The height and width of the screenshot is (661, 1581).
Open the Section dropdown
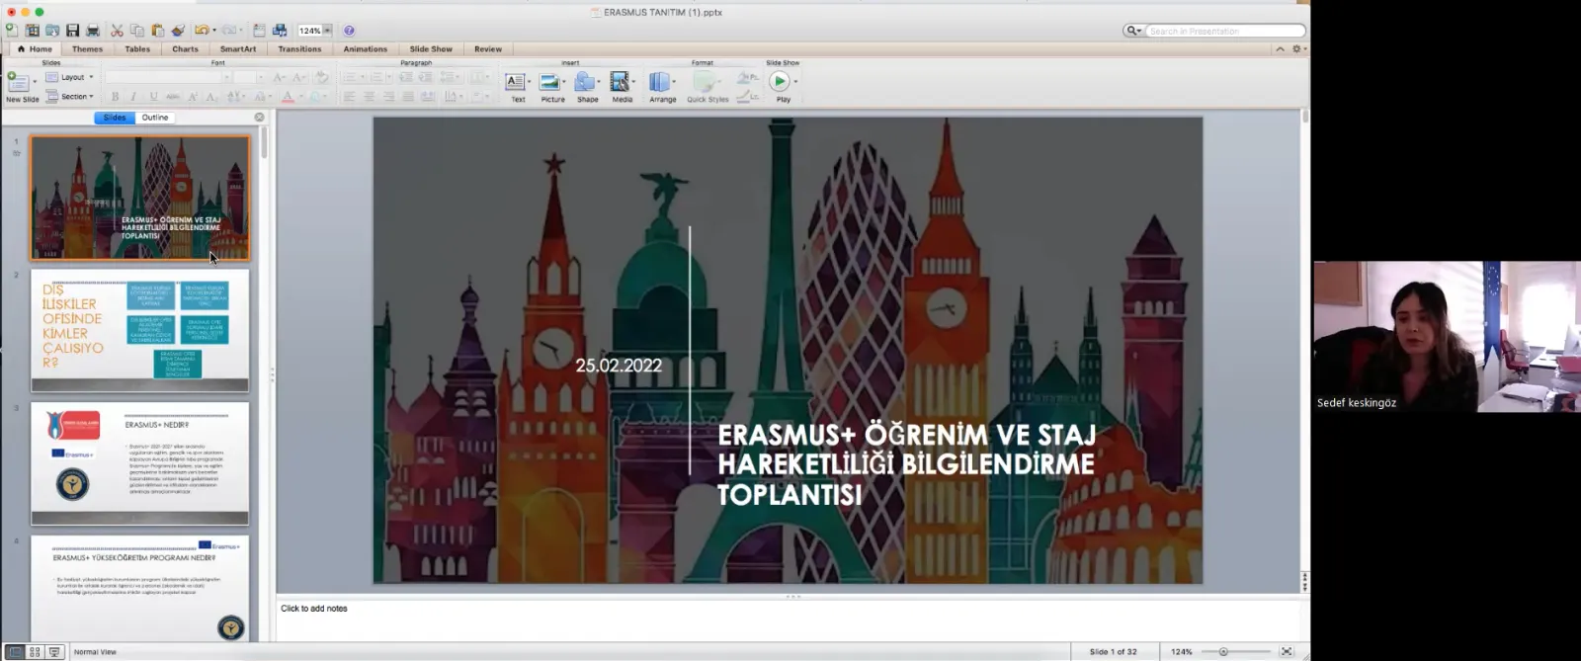(70, 97)
